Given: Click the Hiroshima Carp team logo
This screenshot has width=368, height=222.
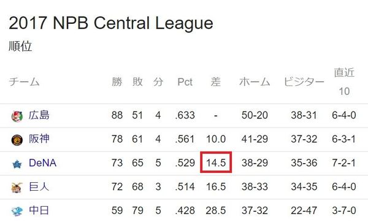Looking at the screenshot, I should point(17,117).
